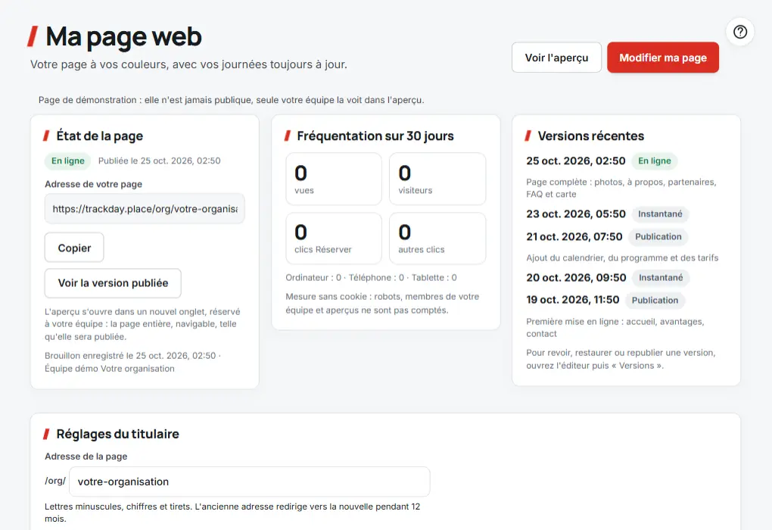Click the vues counter card
The height and width of the screenshot is (530, 772).
pos(334,179)
